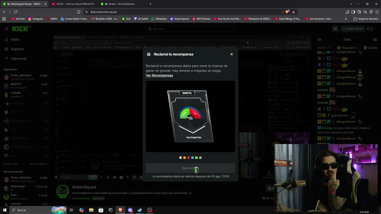Select the multicolor striped rarity swatch
The image size is (381, 214).
coord(181,158)
